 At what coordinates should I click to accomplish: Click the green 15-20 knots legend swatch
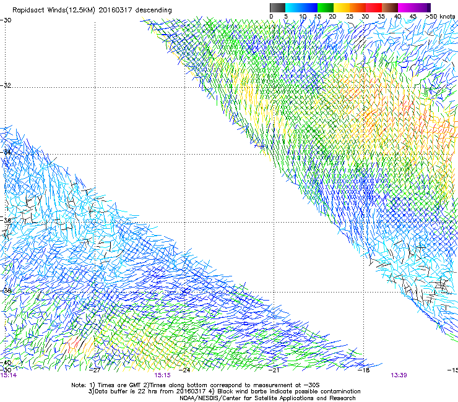(x=326, y=7)
